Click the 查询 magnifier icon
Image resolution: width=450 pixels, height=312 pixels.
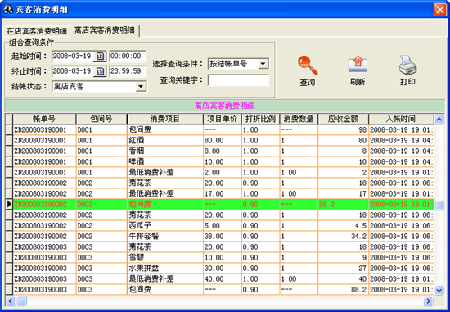tap(308, 66)
